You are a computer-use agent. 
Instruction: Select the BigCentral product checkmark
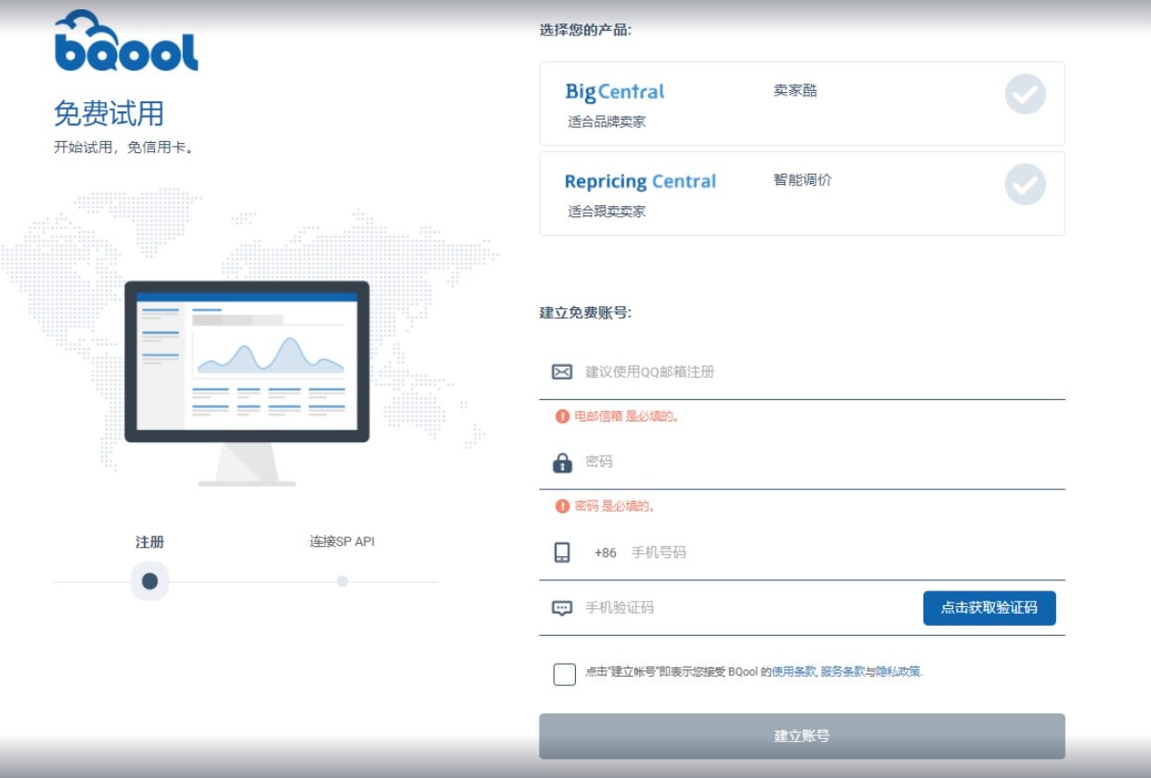(x=1025, y=94)
